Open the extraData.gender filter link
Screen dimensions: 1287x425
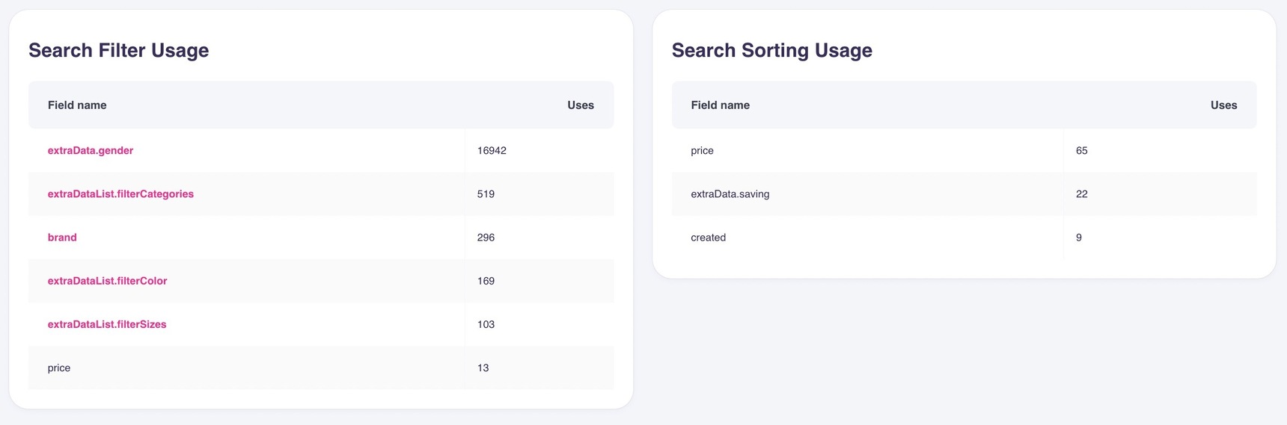[91, 150]
